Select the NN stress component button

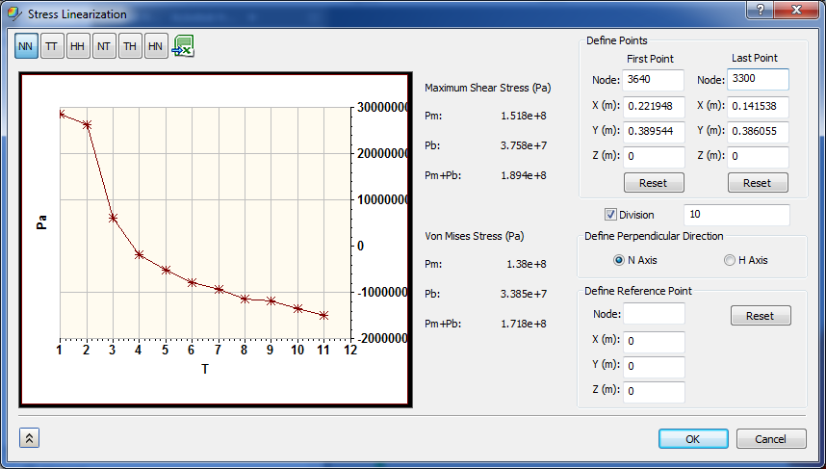point(26,47)
